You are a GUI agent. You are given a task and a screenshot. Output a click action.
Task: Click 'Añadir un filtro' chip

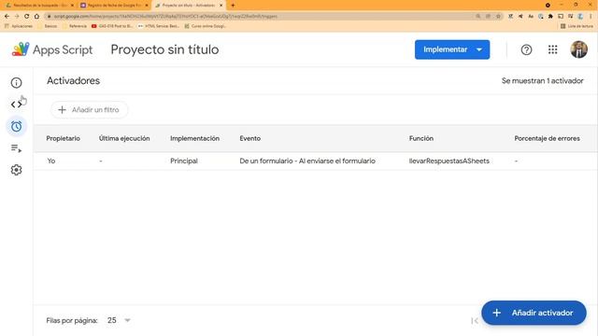coord(90,110)
